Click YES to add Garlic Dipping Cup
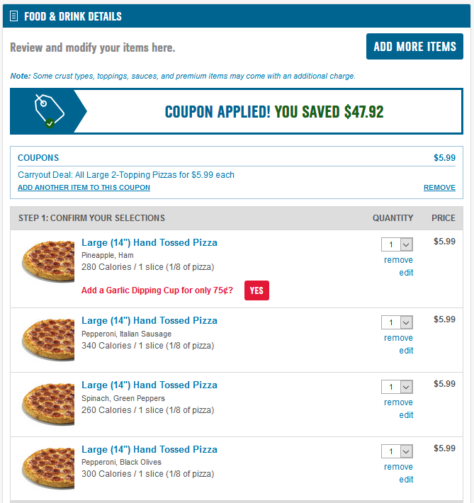 256,290
